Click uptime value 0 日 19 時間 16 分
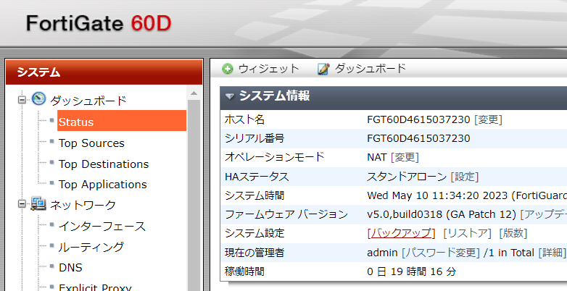The height and width of the screenshot is (291, 567). coord(412,271)
